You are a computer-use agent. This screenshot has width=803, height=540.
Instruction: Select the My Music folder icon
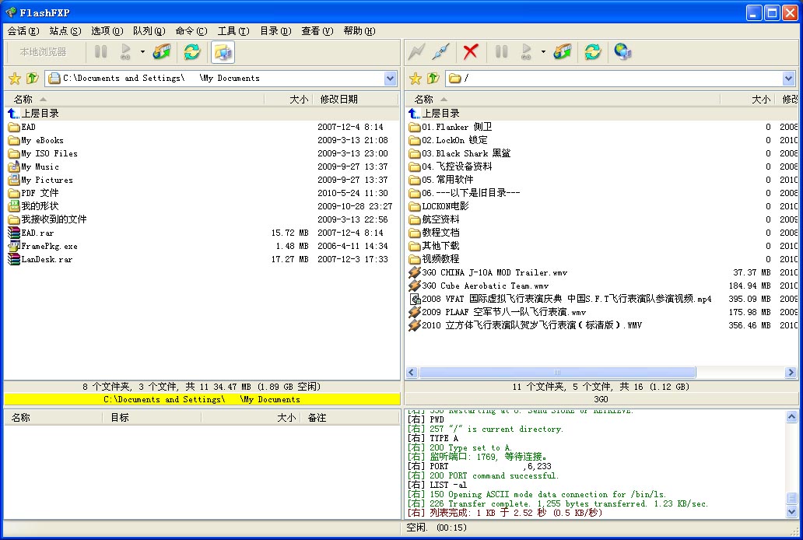14,167
